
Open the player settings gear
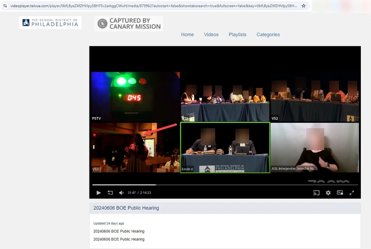tap(328, 193)
